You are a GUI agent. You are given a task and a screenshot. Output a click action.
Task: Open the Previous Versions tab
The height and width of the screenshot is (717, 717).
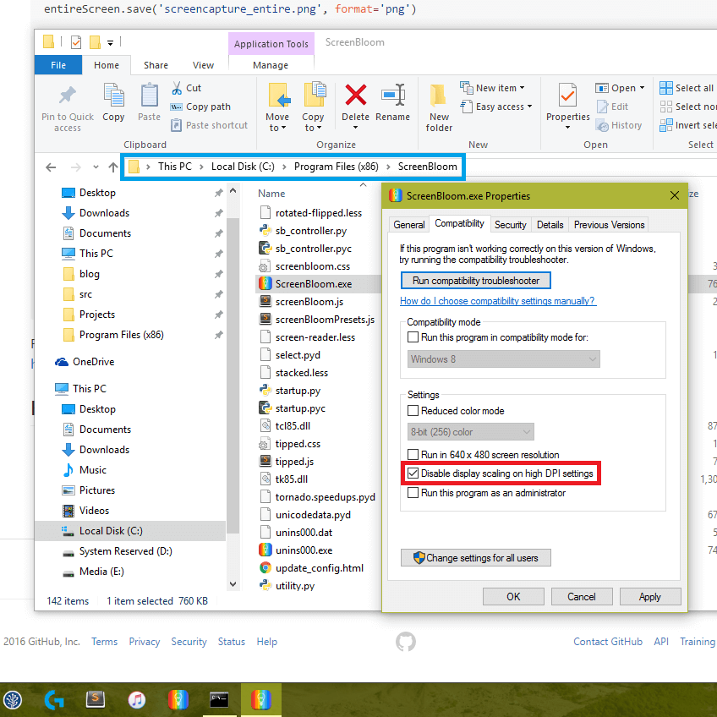[609, 225]
